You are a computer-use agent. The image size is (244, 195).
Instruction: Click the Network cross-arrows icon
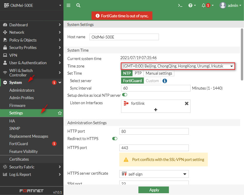click(5, 32)
